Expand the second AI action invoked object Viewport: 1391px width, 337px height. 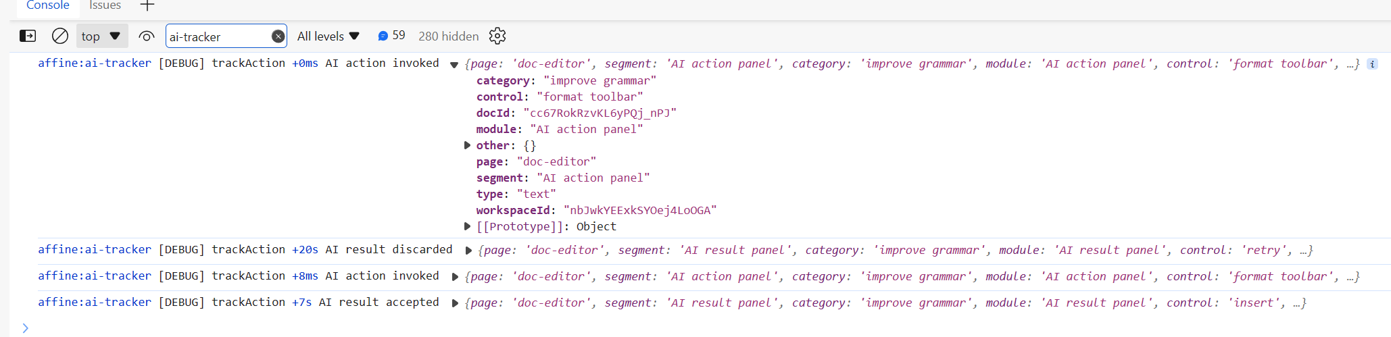[455, 276]
